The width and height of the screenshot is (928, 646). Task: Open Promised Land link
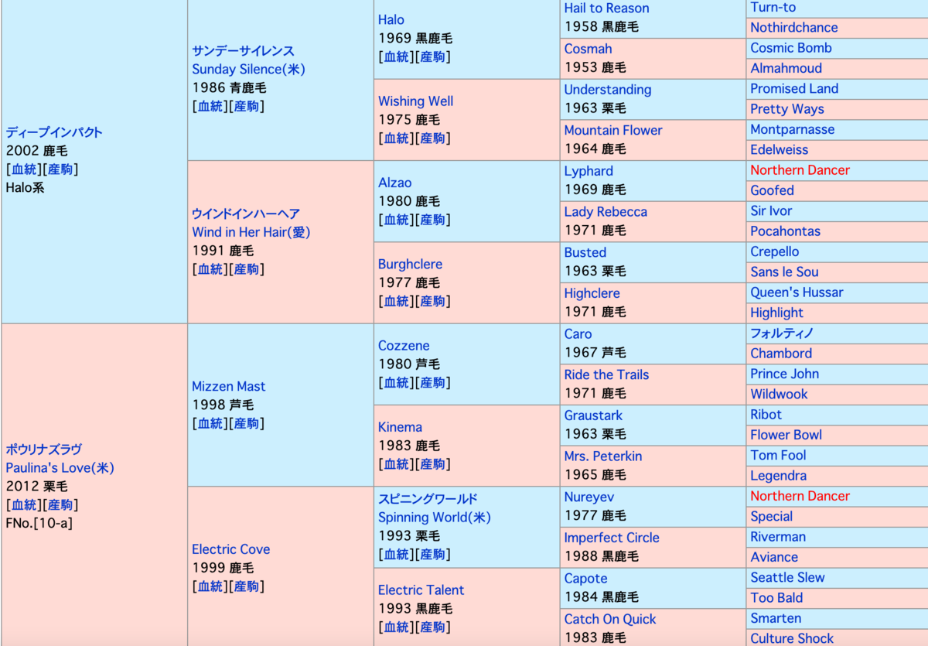(x=794, y=88)
